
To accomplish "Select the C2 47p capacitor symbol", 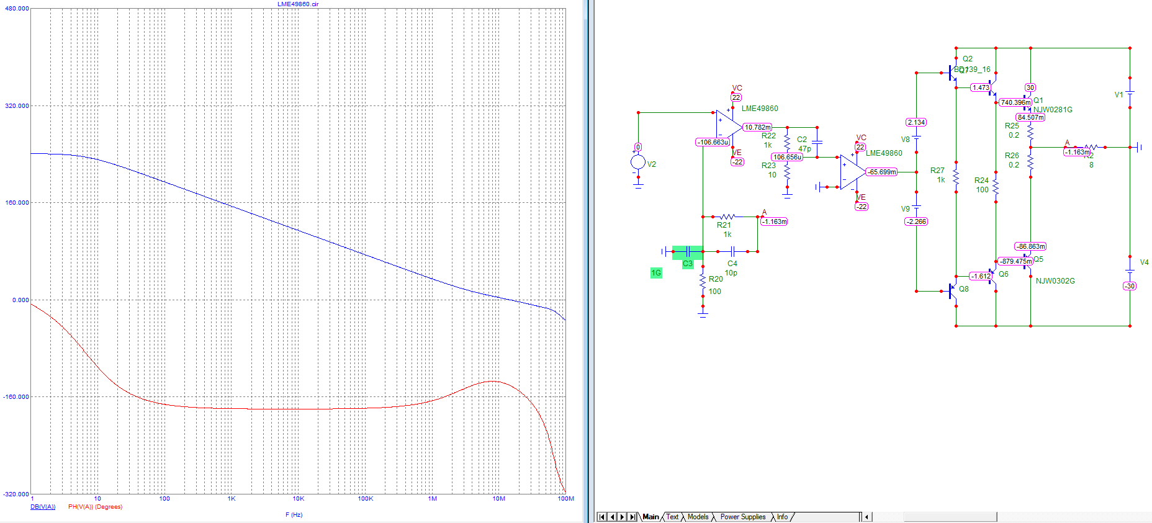I will click(817, 143).
